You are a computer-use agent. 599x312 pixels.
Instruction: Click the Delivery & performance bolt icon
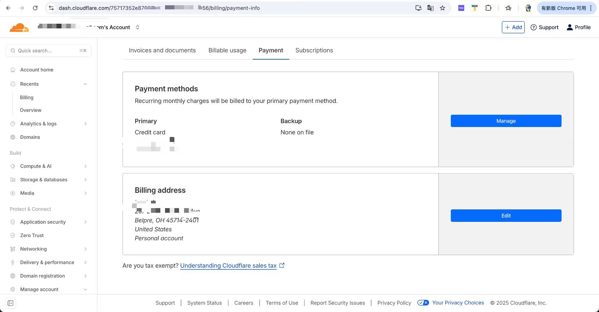(x=13, y=262)
